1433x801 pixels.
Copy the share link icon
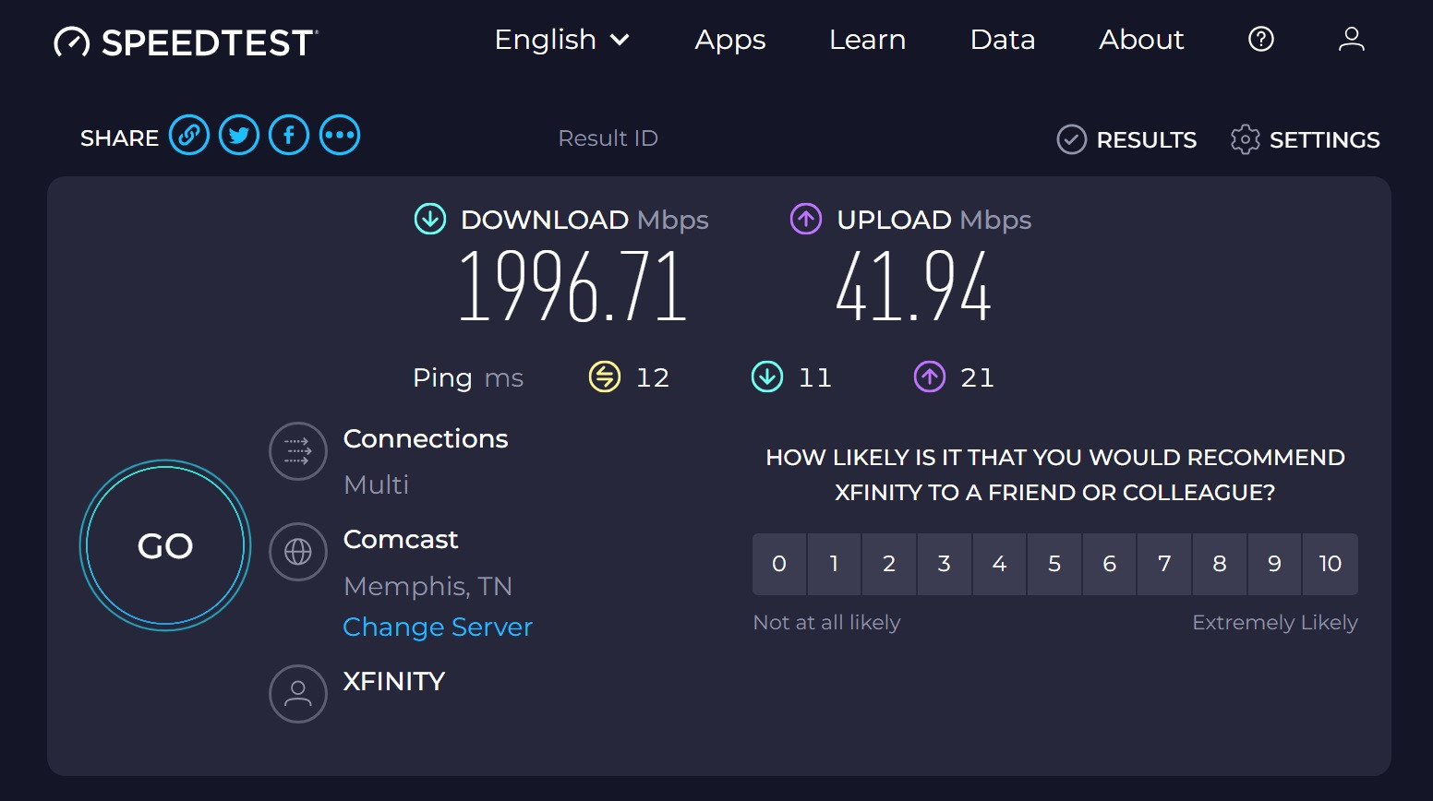[189, 136]
